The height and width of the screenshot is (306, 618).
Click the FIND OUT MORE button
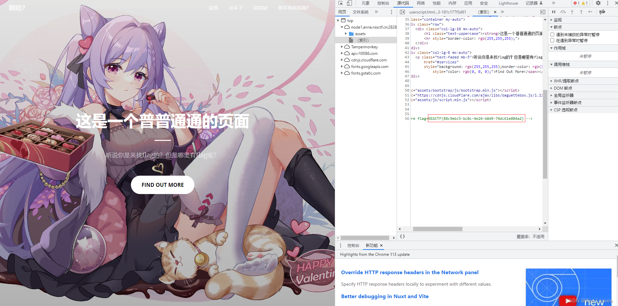162,185
